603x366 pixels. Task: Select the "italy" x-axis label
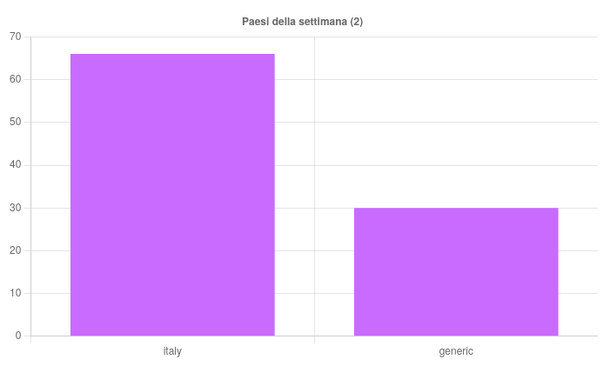pos(172,351)
